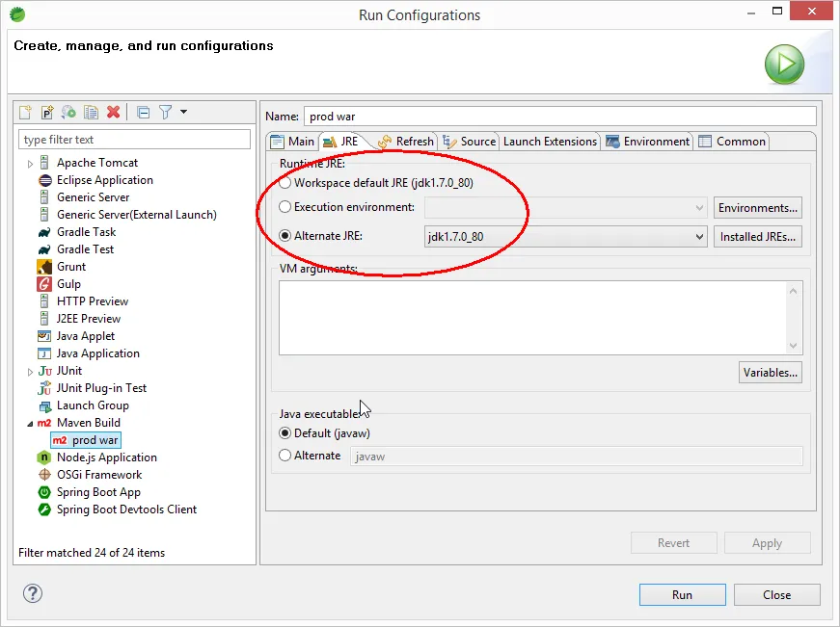This screenshot has height=627, width=840.
Task: Select Node.js Application icon
Action: [x=43, y=457]
